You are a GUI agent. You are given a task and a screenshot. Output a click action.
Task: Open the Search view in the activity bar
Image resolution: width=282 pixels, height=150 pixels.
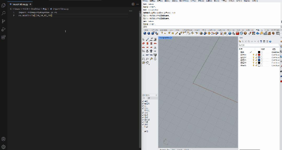[3, 13]
